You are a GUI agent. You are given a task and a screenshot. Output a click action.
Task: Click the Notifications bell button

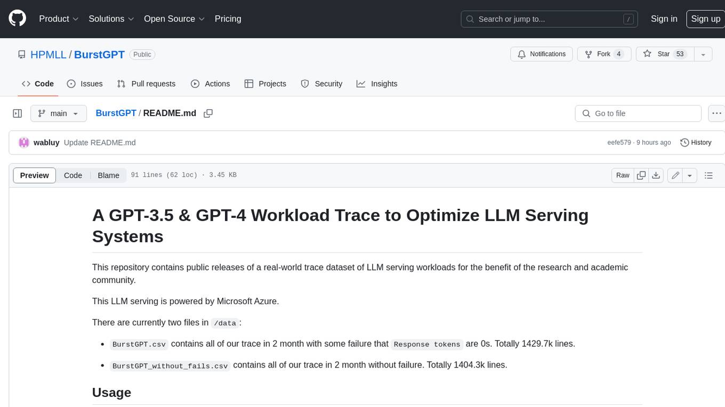coord(542,54)
